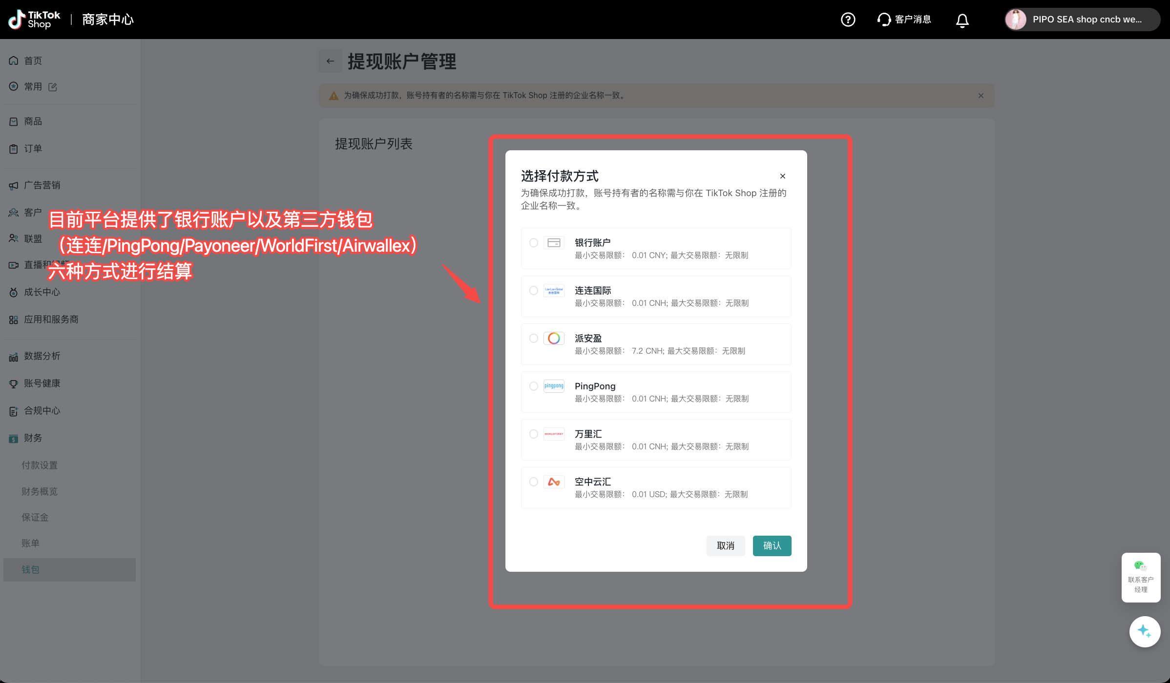The height and width of the screenshot is (683, 1170).
Task: Click the back arrow beside 提现账户管理
Action: [x=330, y=61]
